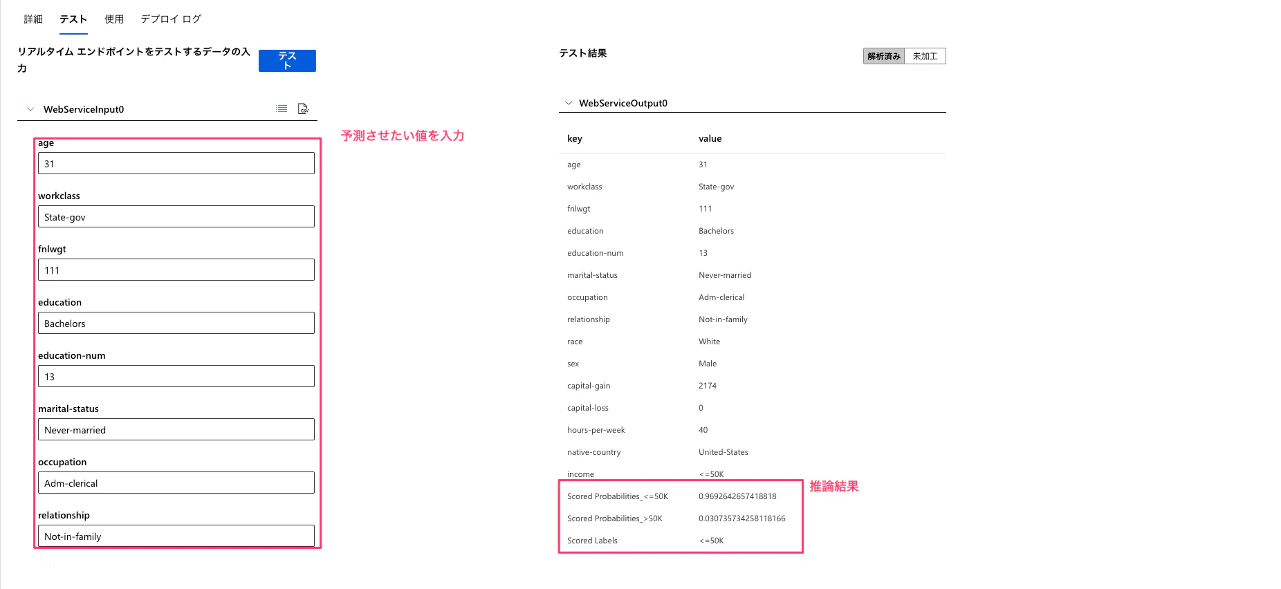Open the 詳細 tab
The image size is (1281, 589).
[33, 19]
